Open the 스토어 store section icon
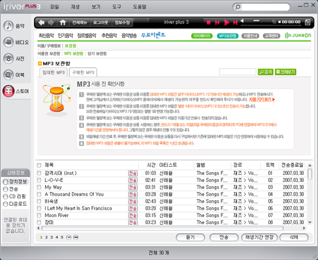 pos(9,91)
